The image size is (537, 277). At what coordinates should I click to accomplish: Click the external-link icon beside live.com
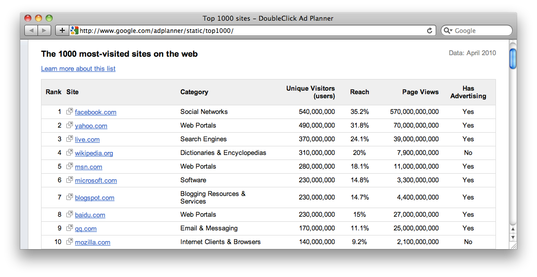pyautogui.click(x=69, y=139)
